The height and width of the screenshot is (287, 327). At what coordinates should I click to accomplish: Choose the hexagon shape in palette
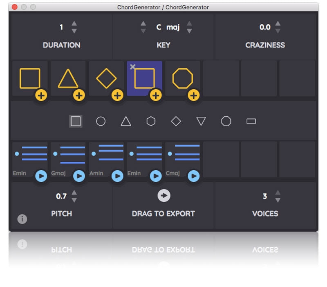pyautogui.click(x=151, y=121)
